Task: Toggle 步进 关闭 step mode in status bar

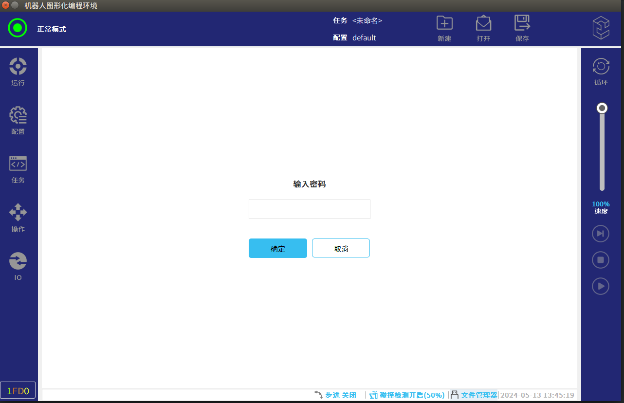Action: [x=336, y=395]
